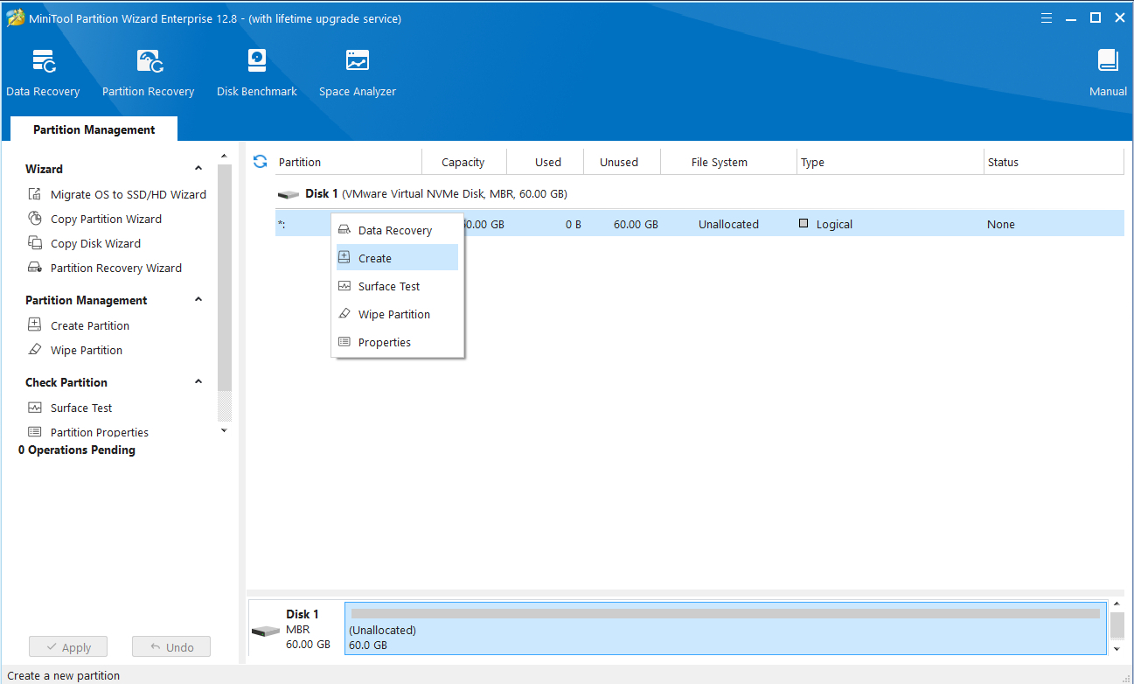The image size is (1134, 684).
Task: Switch to the Partition Management tab
Action: [x=94, y=129]
